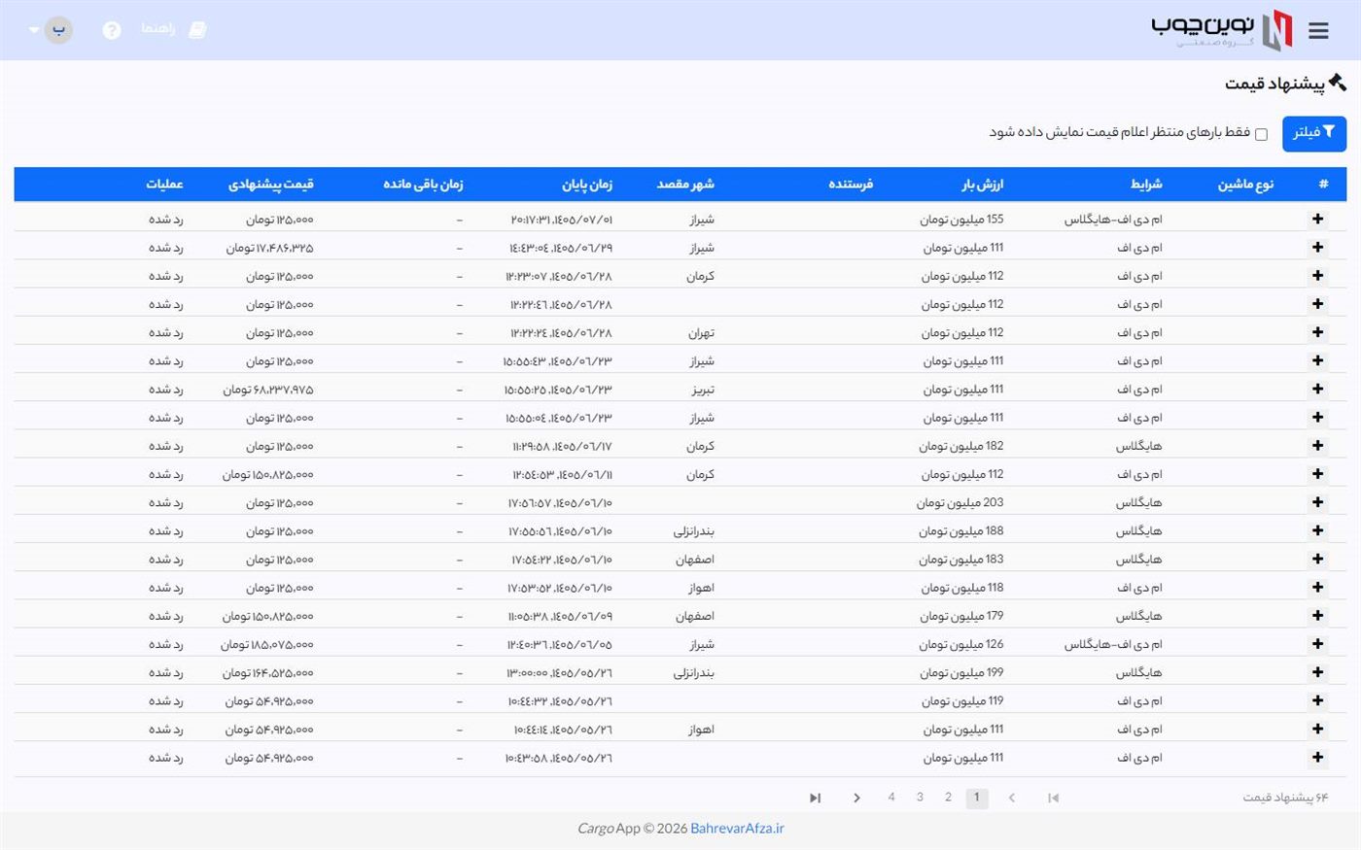Screen dimensions: 1361x850
Task: Click the price 185,075,000 تومان
Action: click(267, 645)
